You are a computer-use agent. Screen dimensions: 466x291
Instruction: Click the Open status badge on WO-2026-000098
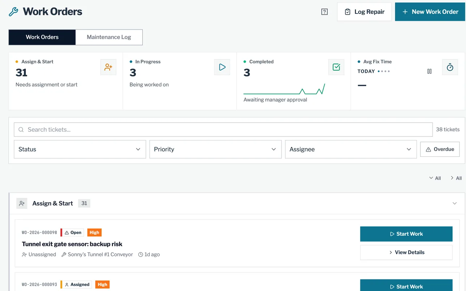click(73, 232)
